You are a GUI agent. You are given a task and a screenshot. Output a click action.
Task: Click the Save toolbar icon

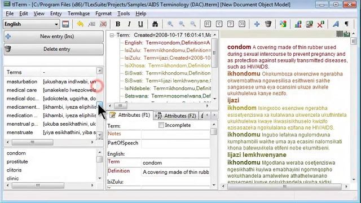click(x=65, y=24)
